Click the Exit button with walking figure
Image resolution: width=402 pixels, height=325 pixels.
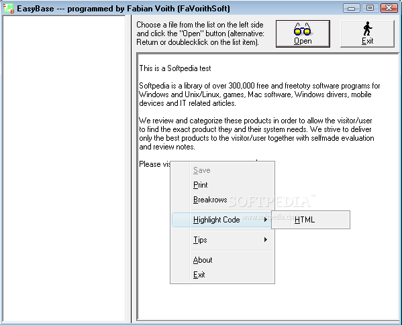pos(367,34)
